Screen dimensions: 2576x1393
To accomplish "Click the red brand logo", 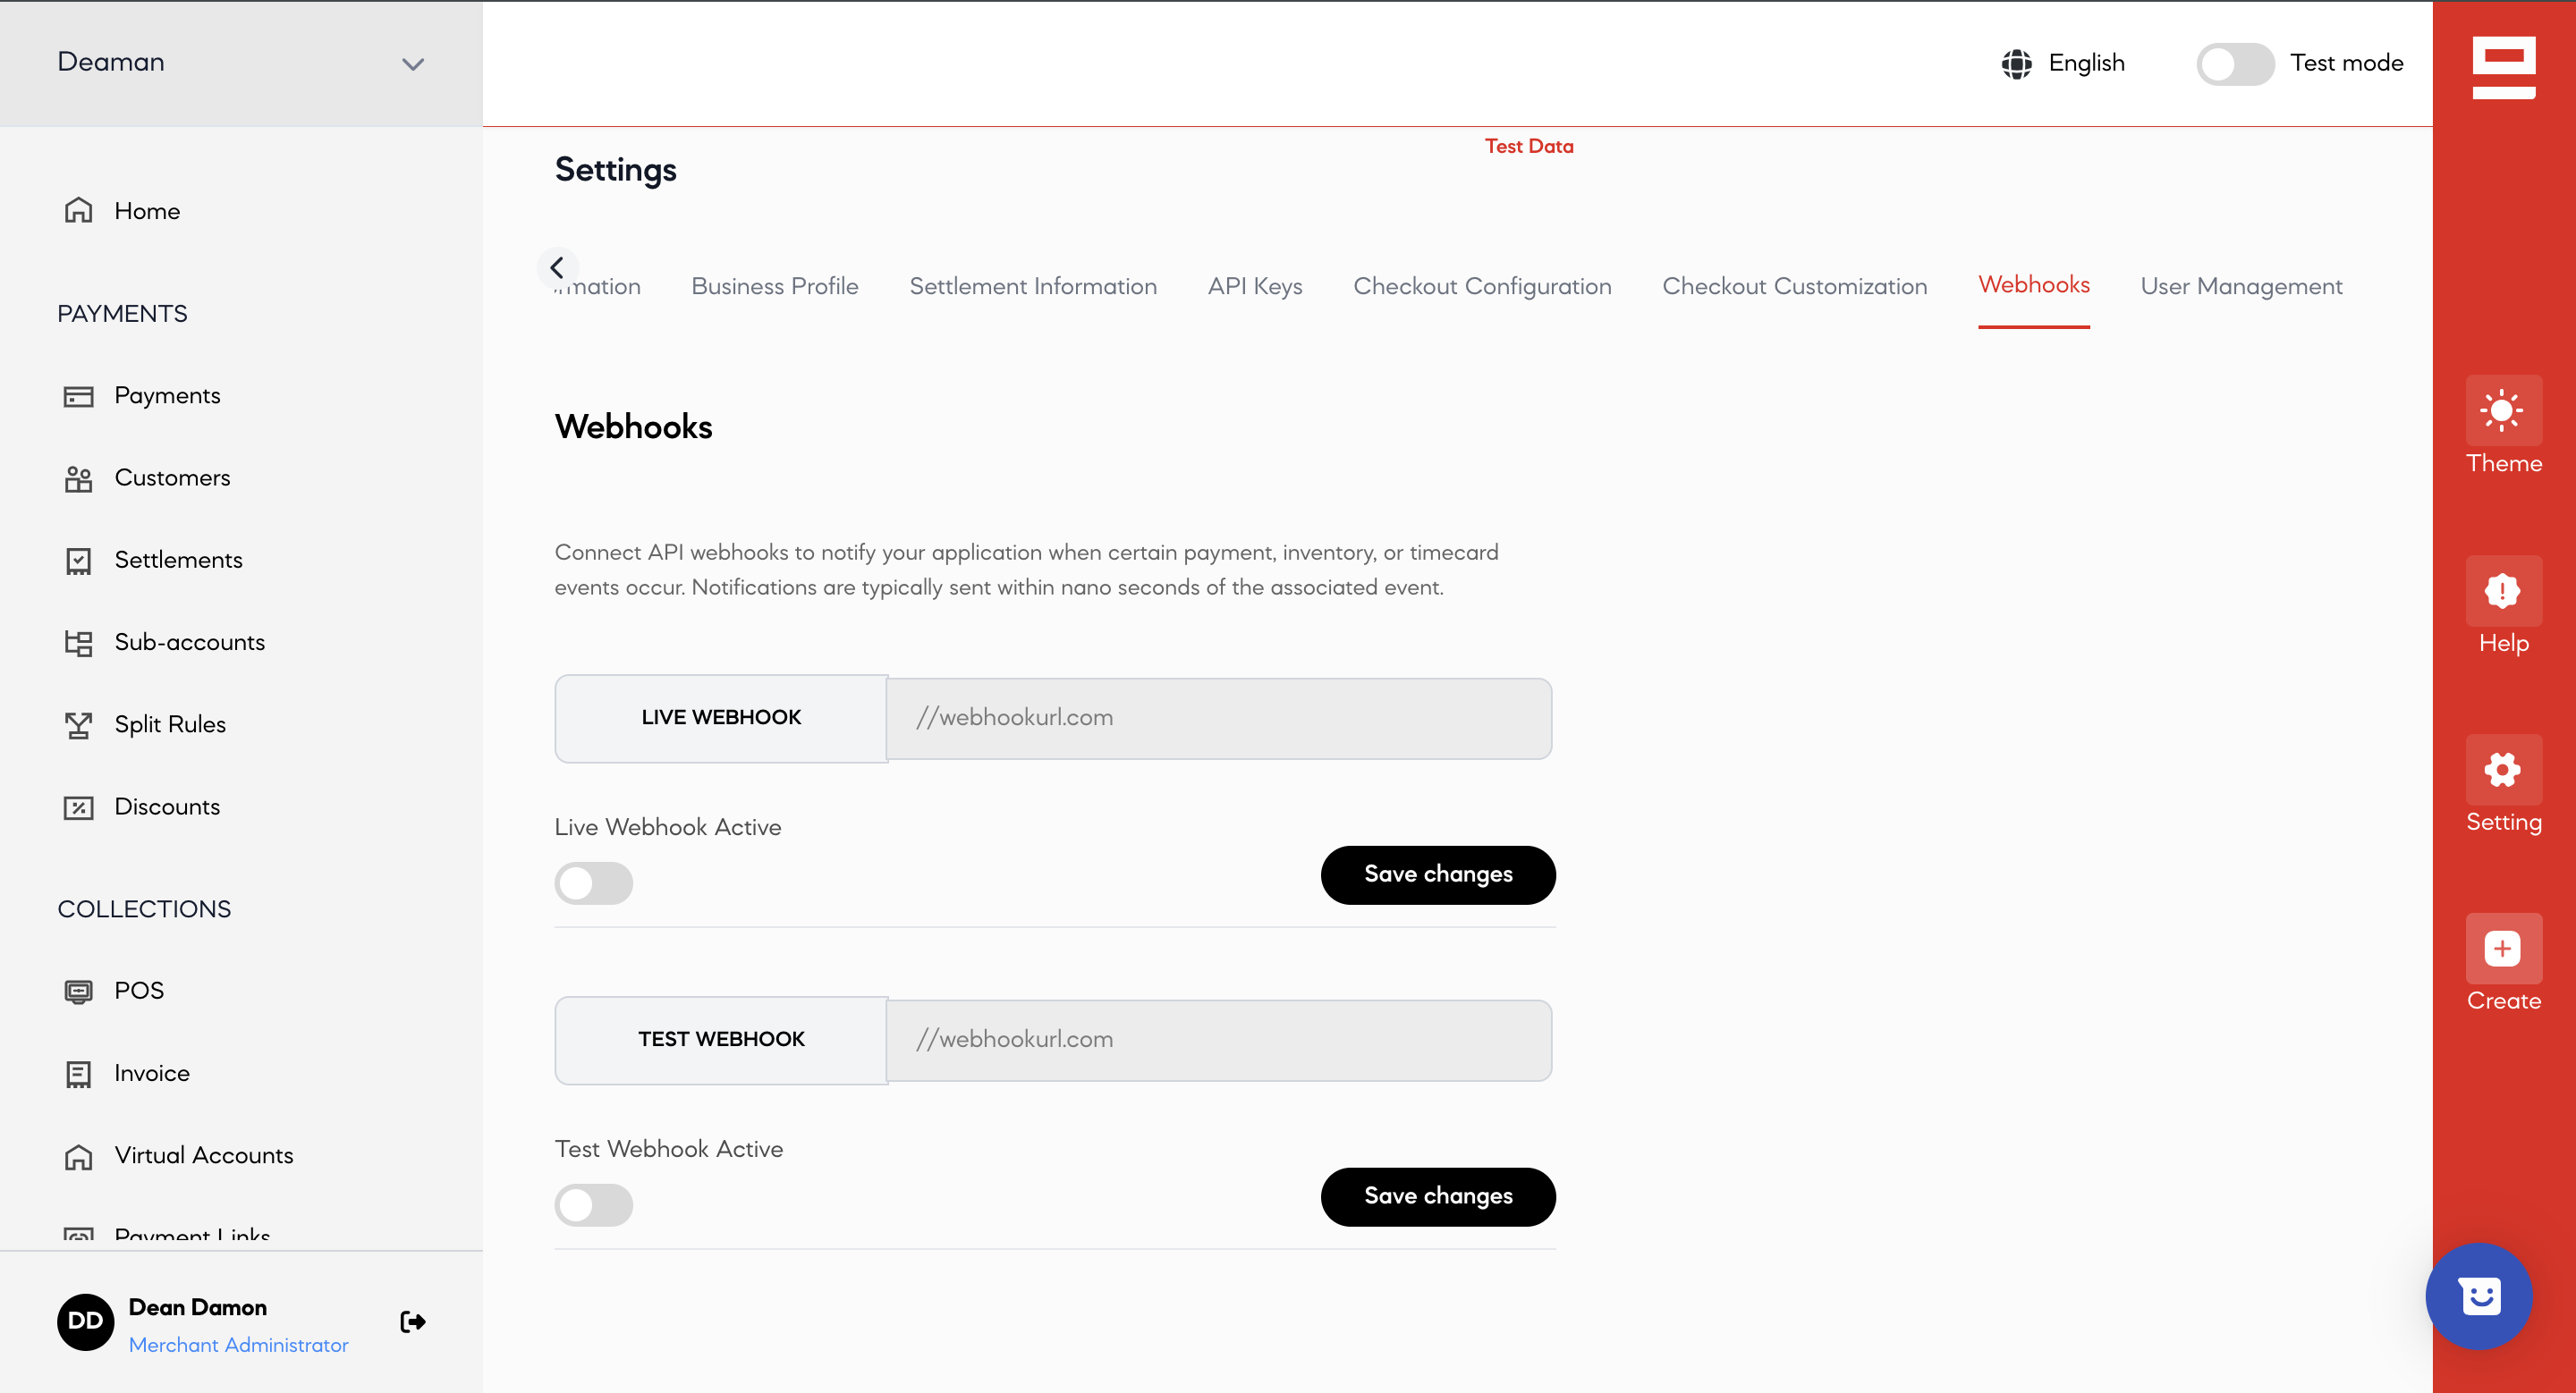I will click(x=2504, y=68).
